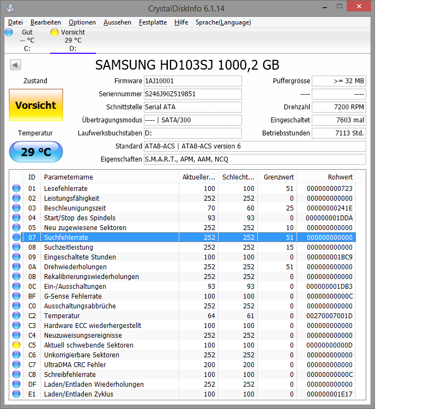This screenshot has height=409, width=436.
Task: Click the Laufwerksbuchstaben field D:
Action: (193, 133)
